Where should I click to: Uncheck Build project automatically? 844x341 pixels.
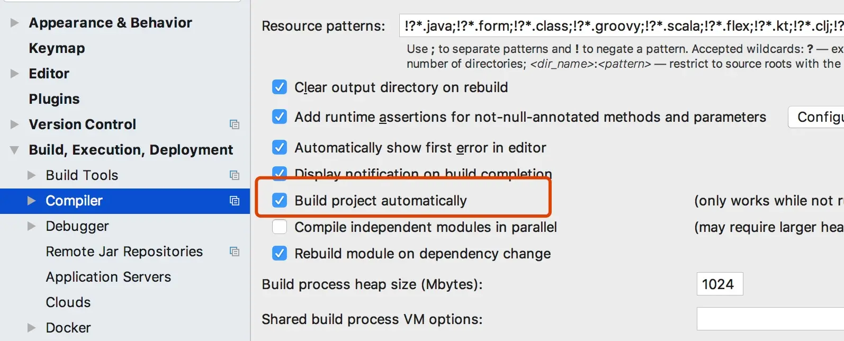280,200
